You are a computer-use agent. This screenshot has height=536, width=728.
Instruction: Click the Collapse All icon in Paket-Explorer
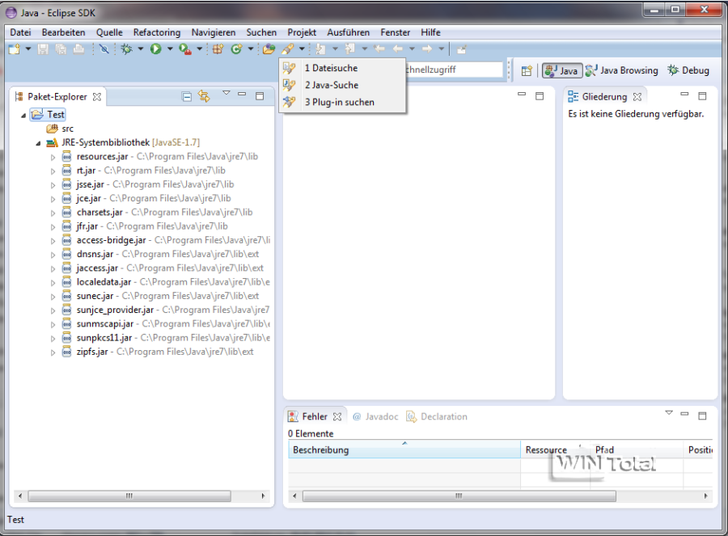pyautogui.click(x=187, y=96)
